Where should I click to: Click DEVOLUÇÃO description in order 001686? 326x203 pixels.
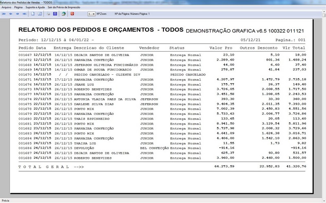[x=84, y=148]
